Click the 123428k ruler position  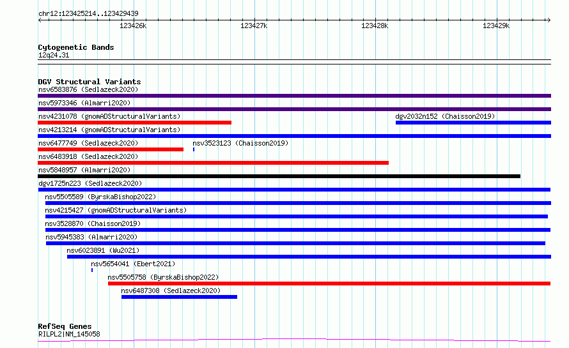click(x=375, y=26)
